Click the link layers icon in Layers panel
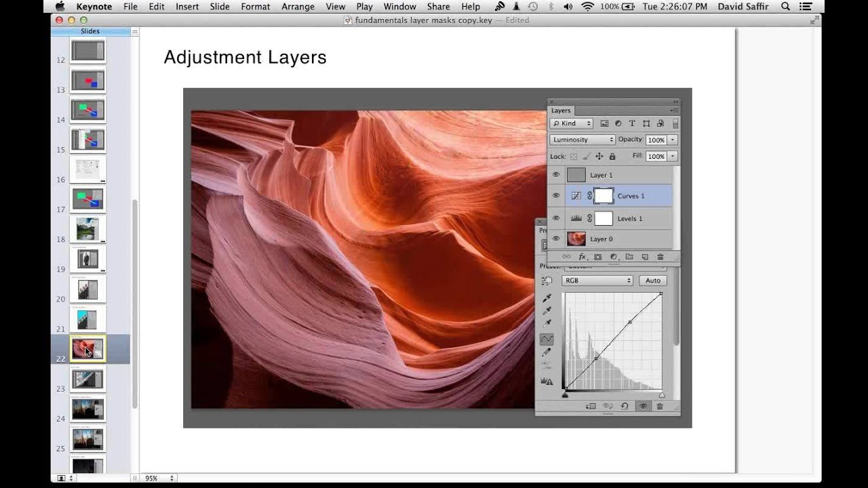 pyautogui.click(x=566, y=257)
